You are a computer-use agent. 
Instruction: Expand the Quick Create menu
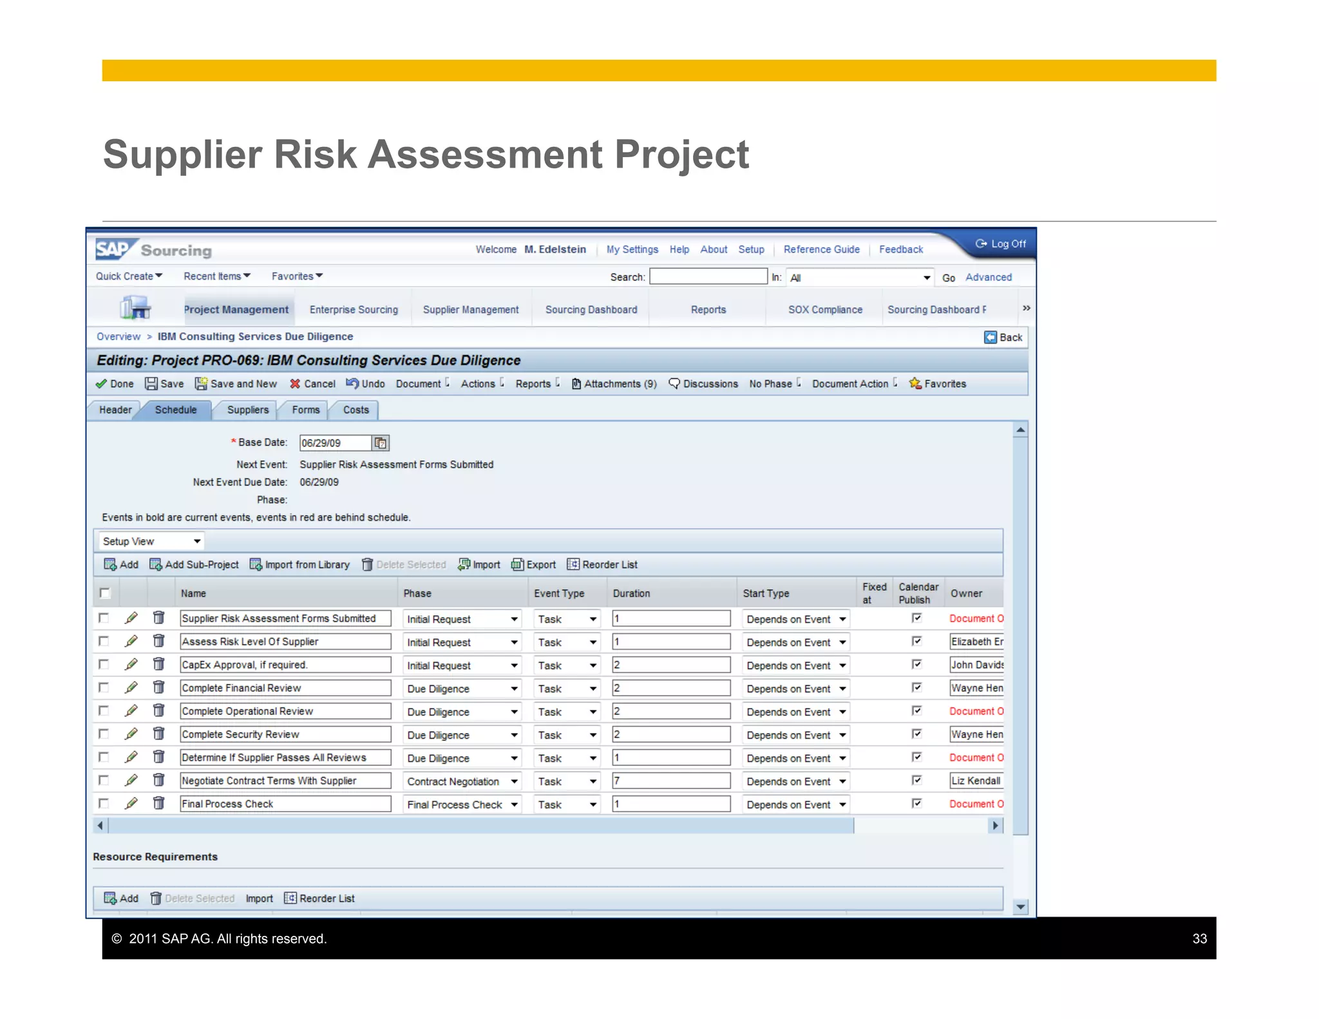pyautogui.click(x=129, y=276)
